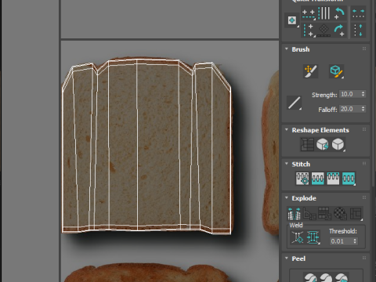This screenshot has height=282, width=376.
Task: Click the Align to Edge diamond grid icon
Action: tap(324, 31)
